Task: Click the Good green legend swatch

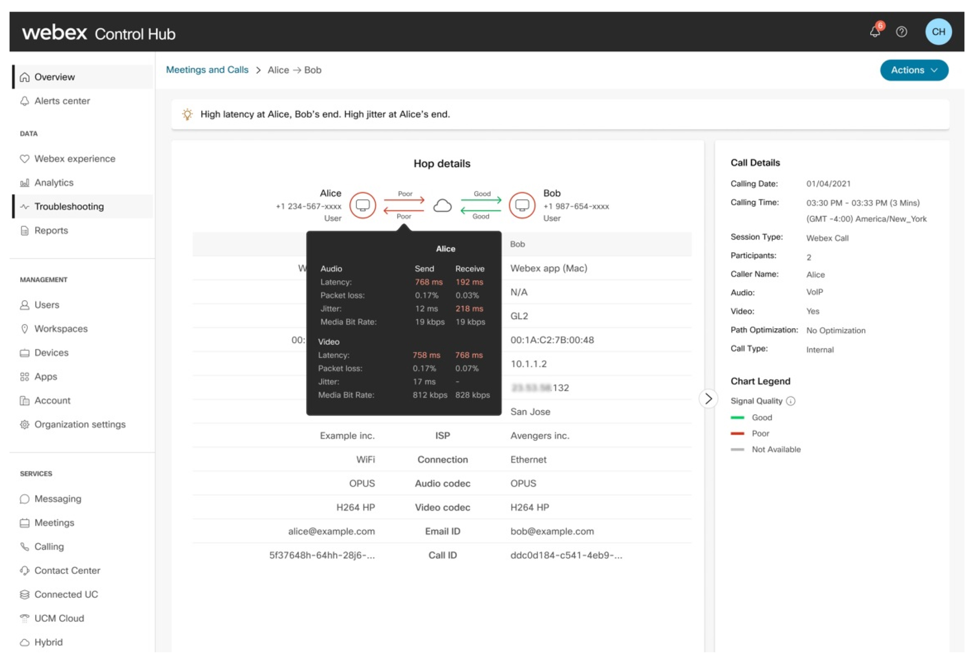Action: [737, 418]
